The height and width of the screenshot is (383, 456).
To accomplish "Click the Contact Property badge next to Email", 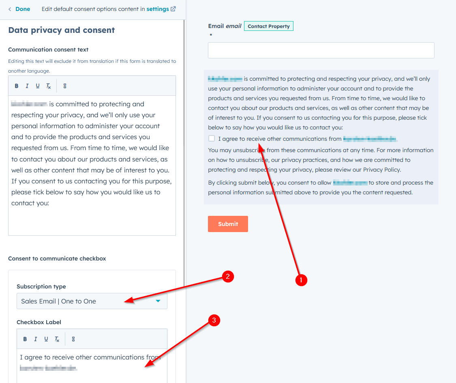I will (268, 26).
